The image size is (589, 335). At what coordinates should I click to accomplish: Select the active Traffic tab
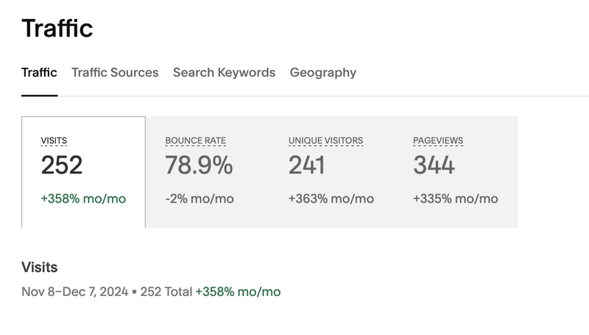tap(39, 72)
